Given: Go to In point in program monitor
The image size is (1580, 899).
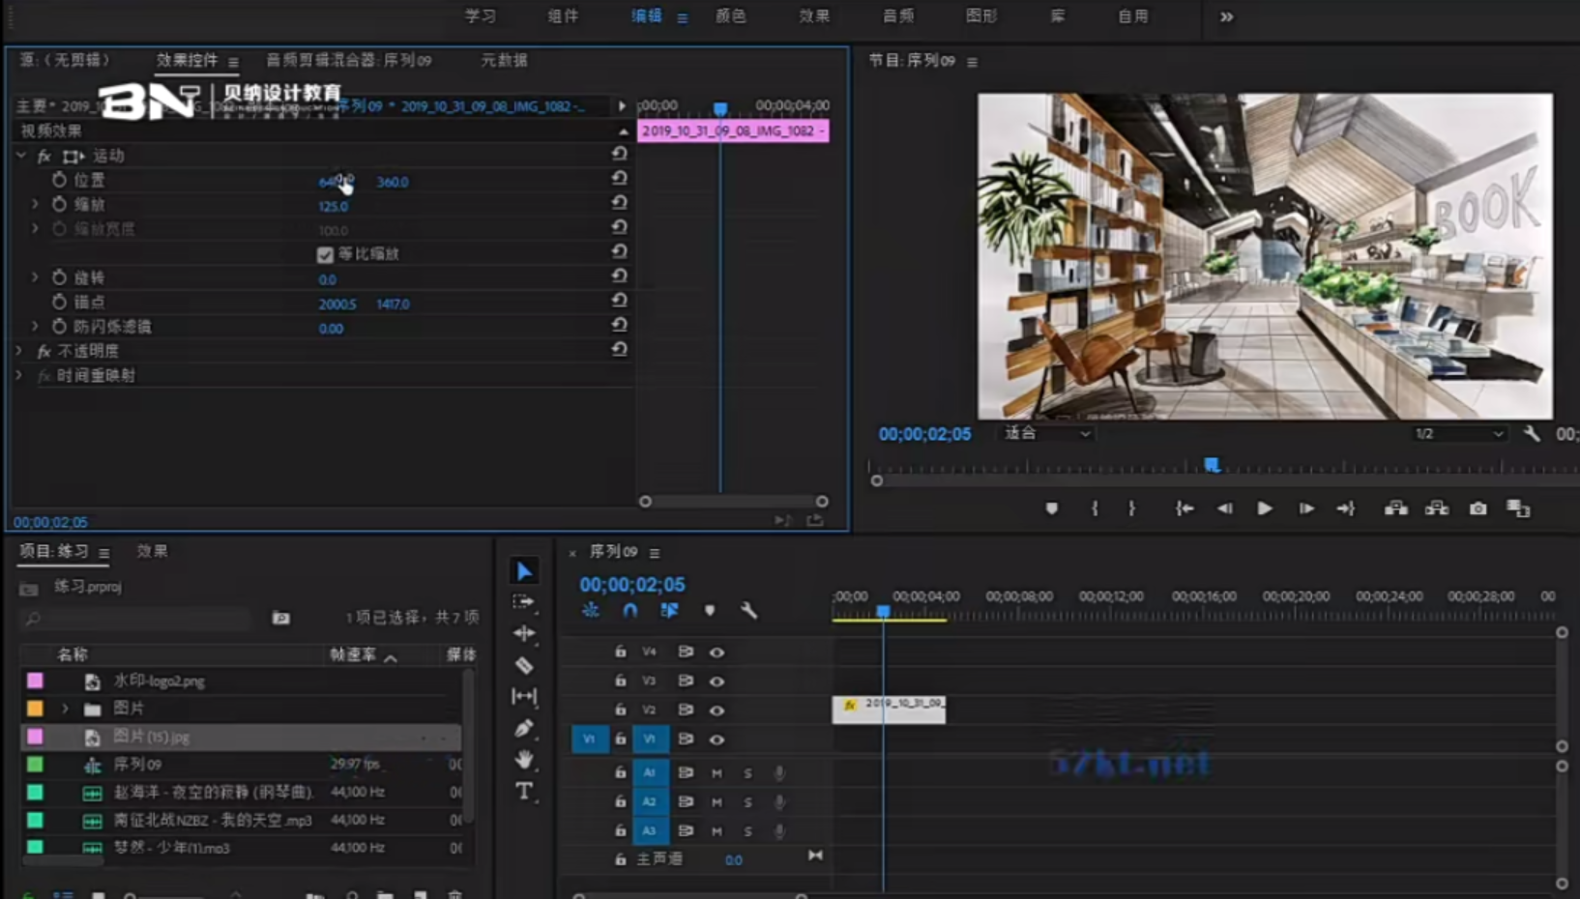Looking at the screenshot, I should [x=1185, y=508].
